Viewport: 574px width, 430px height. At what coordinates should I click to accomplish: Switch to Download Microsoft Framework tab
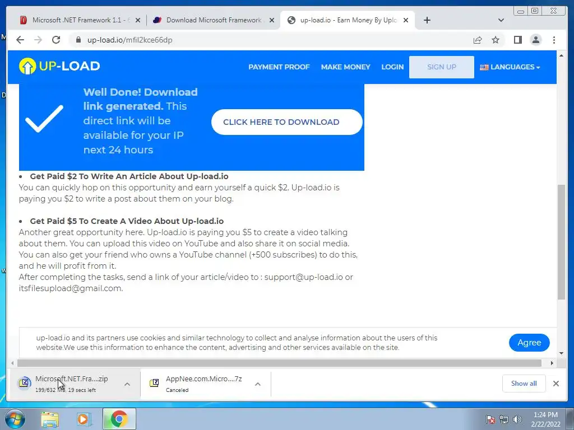tap(214, 21)
